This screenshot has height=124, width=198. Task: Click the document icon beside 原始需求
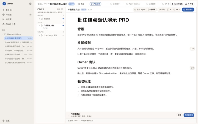coord(42,19)
